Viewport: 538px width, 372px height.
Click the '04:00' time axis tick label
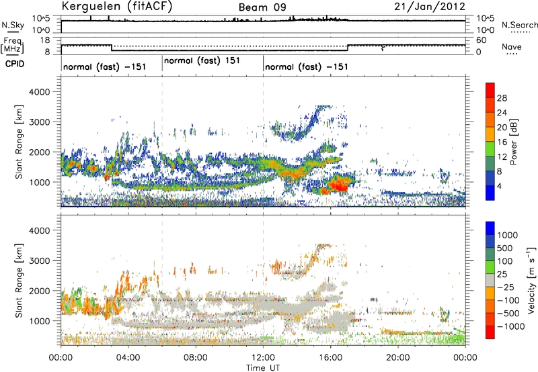[128, 358]
